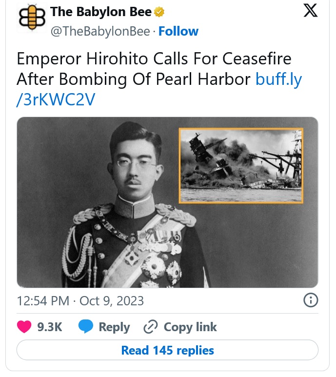Open the Twitter info circle icon
The width and height of the screenshot is (336, 377).
[311, 300]
